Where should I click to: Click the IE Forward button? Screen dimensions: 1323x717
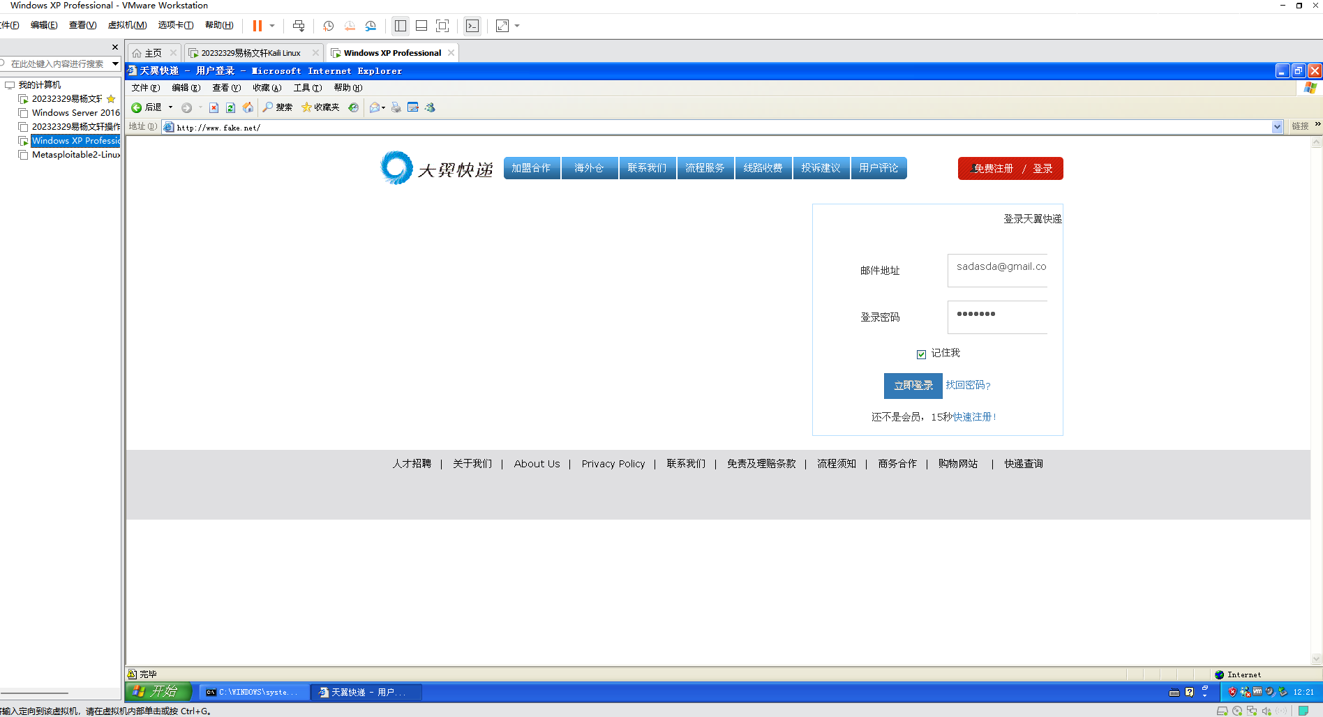(x=186, y=107)
